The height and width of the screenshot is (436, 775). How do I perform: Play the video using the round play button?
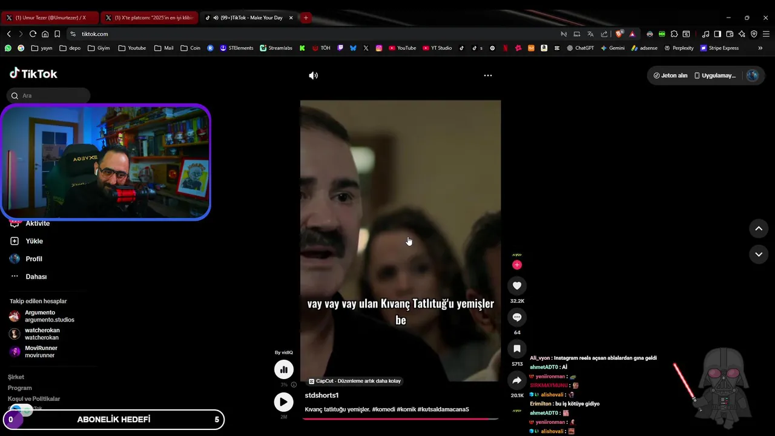tap(283, 401)
